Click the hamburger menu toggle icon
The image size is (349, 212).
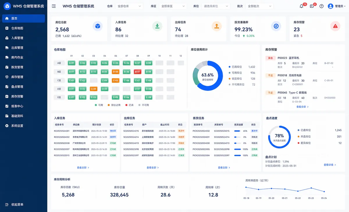point(54,6)
